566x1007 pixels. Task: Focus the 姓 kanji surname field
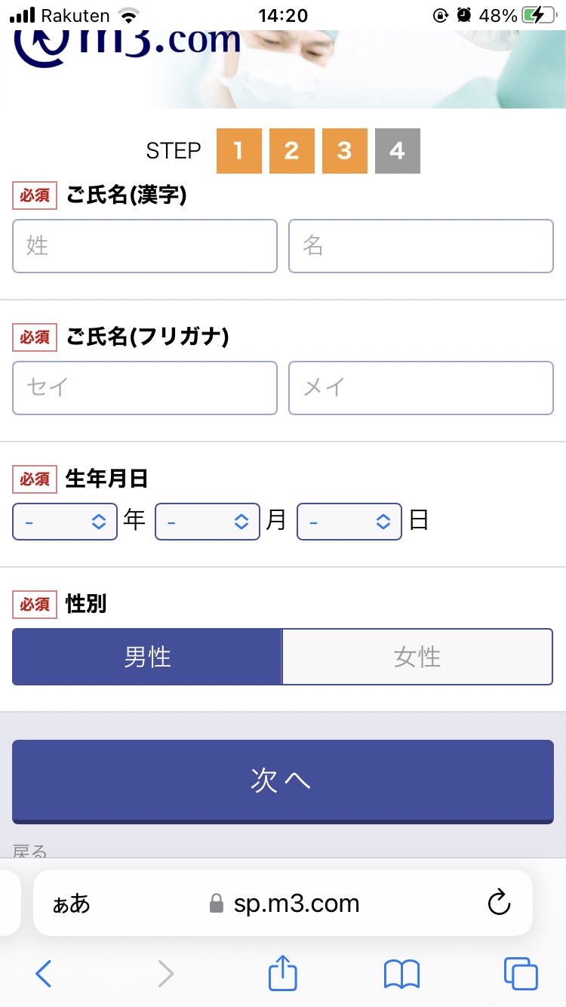145,246
